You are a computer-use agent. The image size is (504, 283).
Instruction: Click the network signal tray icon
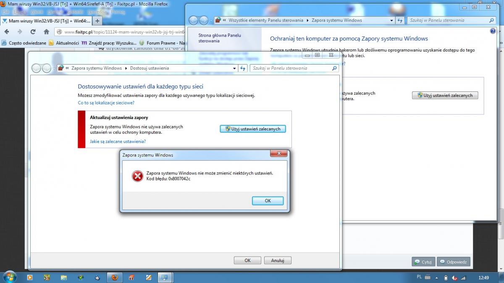coord(463,278)
